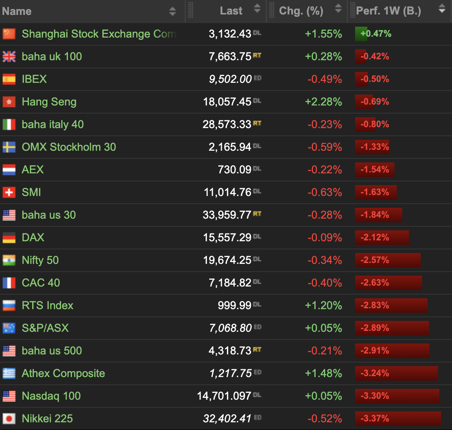Click the Last column header label
The image size is (452, 430).
tap(231, 11)
